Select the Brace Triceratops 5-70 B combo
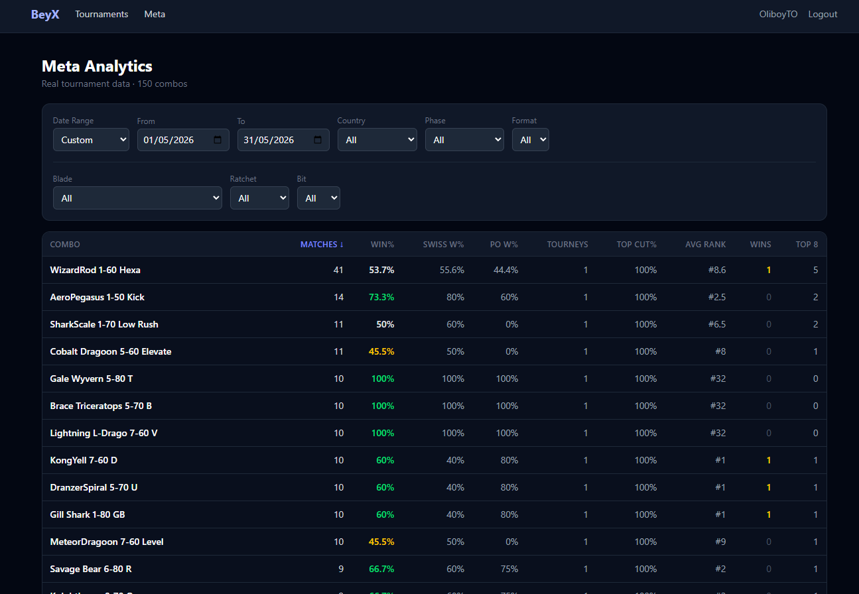 point(101,406)
